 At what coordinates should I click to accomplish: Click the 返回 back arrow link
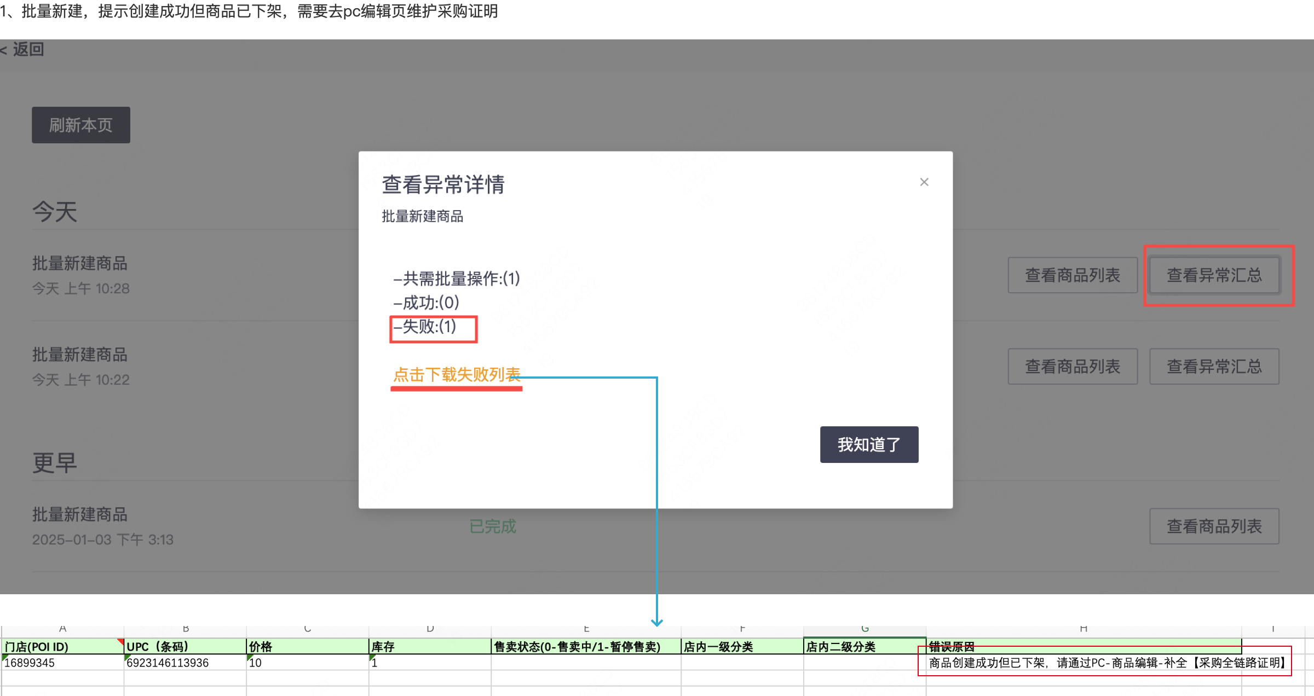click(x=23, y=49)
